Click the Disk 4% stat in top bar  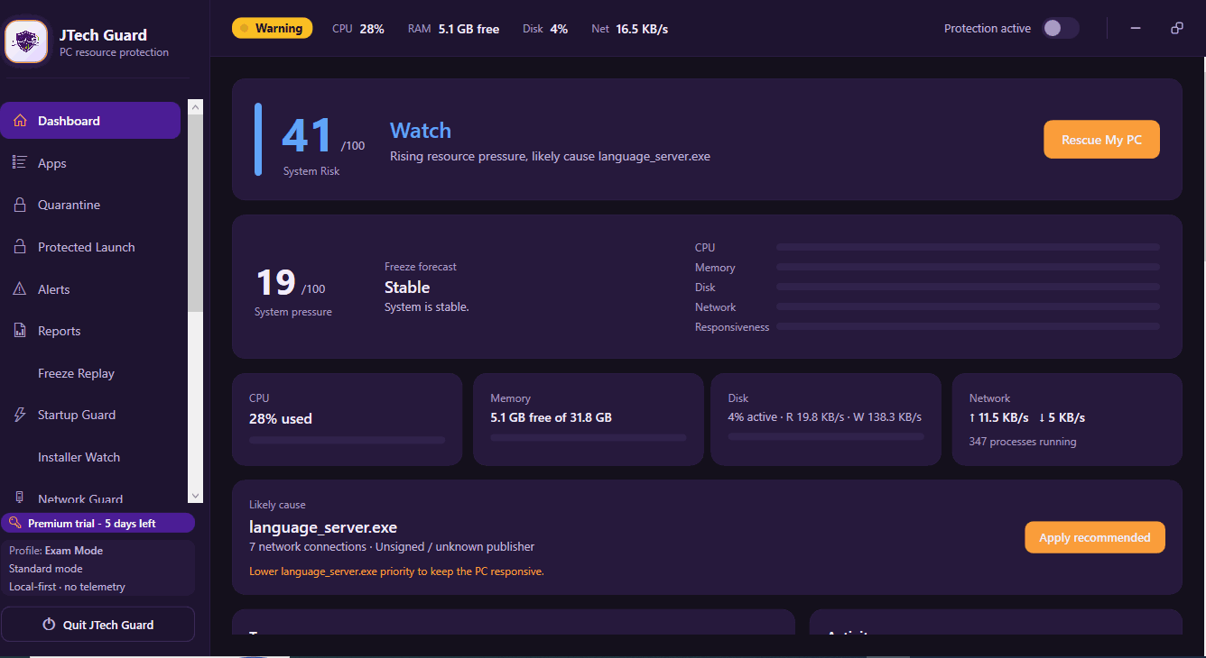tap(545, 29)
